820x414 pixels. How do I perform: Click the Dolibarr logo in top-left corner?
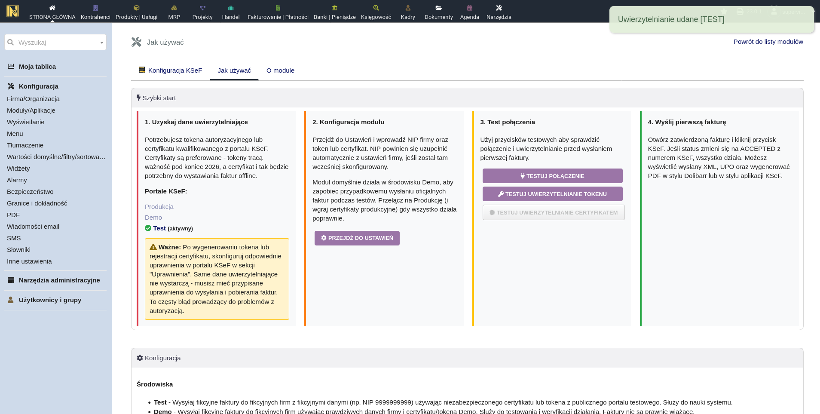pos(13,11)
